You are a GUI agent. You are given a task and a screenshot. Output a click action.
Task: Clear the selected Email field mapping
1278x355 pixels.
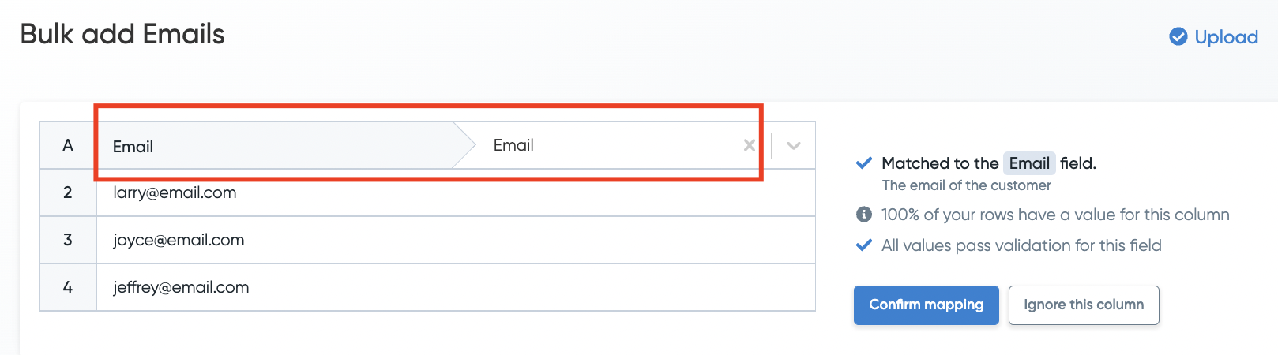pyautogui.click(x=749, y=145)
